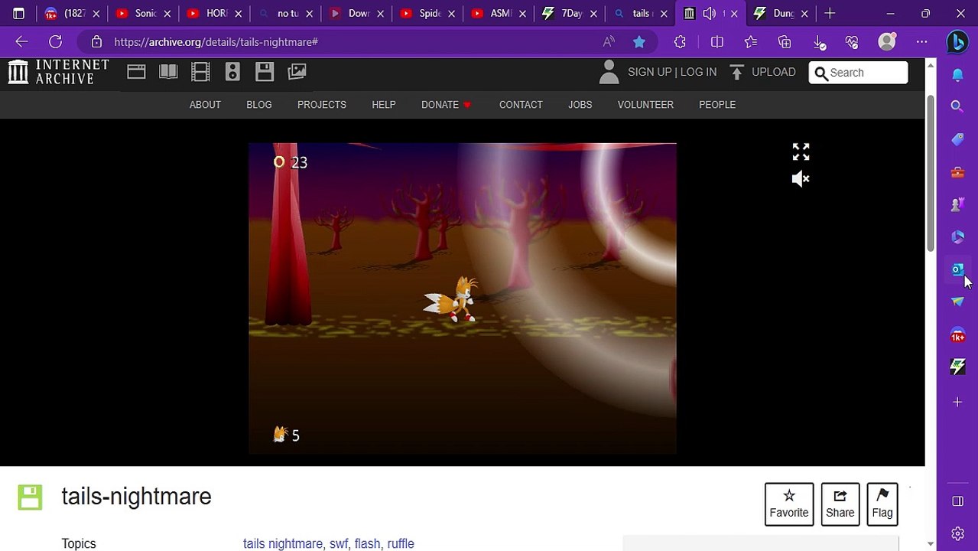Unmute the game player audio
The image size is (978, 551).
[801, 179]
